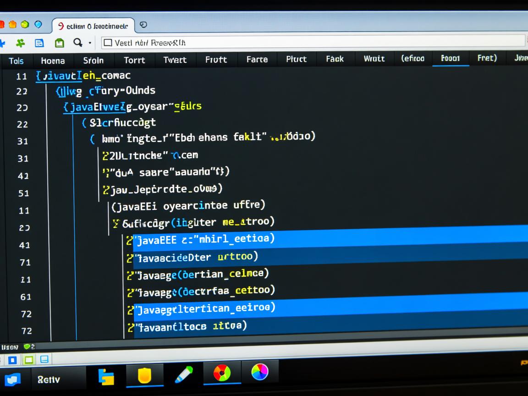Open the rainbow color picker wheel in taskbar
The height and width of the screenshot is (396, 528).
point(259,371)
